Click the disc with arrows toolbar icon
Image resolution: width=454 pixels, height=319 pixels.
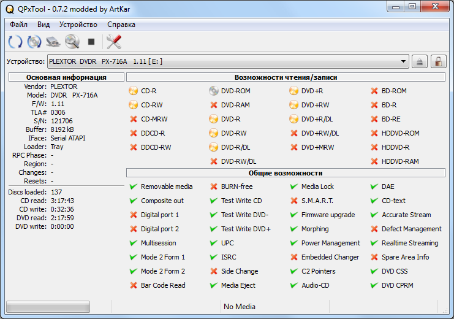(x=34, y=42)
